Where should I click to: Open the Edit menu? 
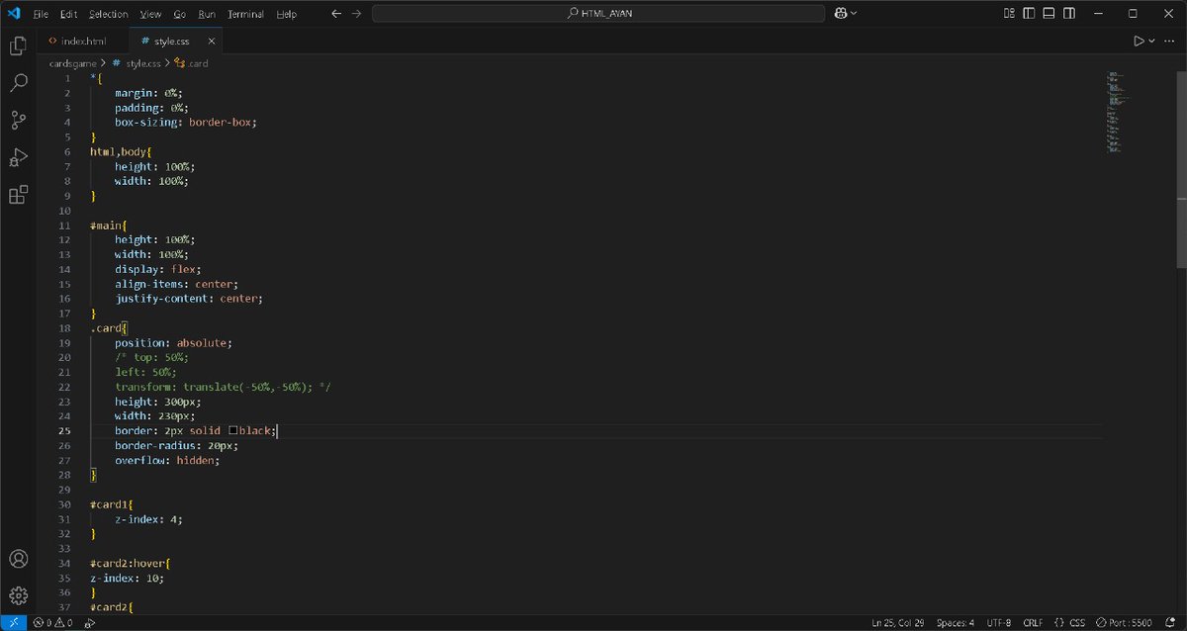(x=68, y=14)
